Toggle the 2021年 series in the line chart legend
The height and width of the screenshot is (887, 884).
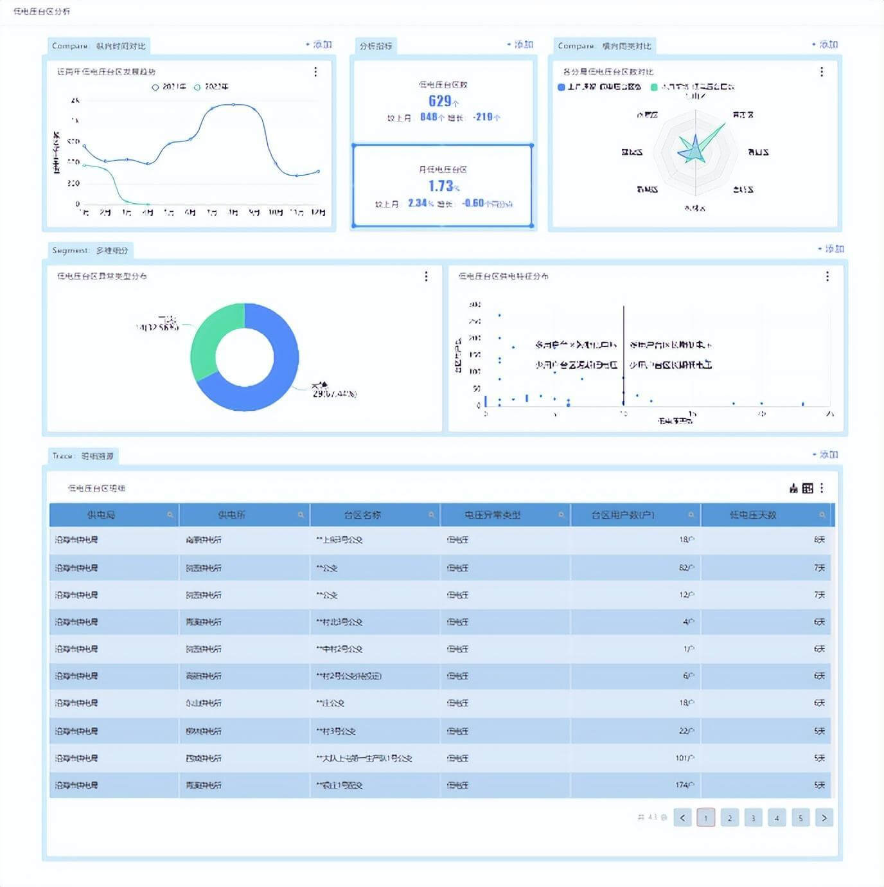(x=169, y=87)
